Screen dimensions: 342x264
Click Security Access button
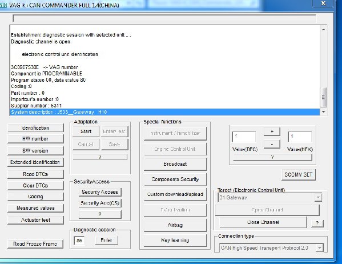click(x=100, y=192)
